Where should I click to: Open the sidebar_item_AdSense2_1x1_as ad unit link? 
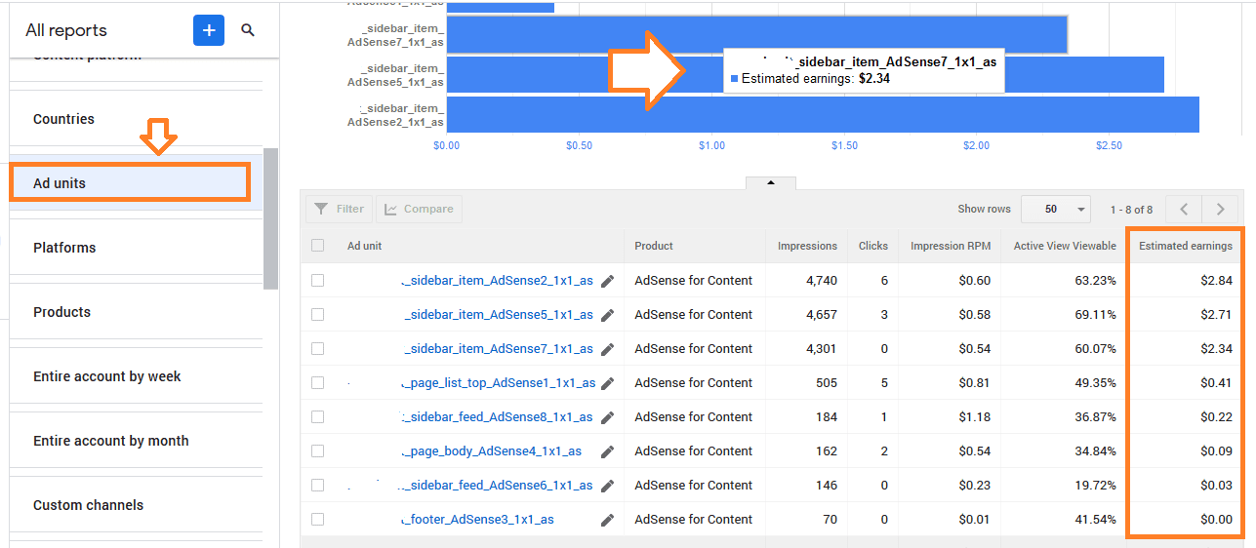(497, 281)
